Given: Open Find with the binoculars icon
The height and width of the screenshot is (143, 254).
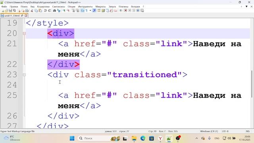Looking at the screenshot, I should 54,11.
